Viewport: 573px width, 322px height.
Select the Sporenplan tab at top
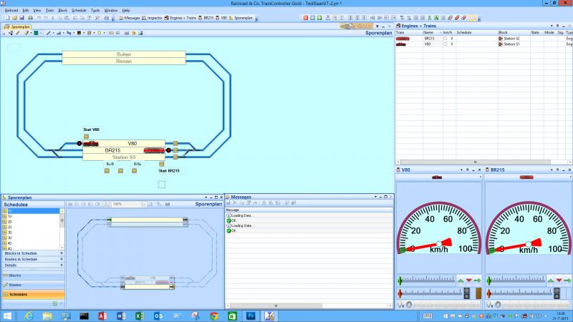click(x=16, y=26)
